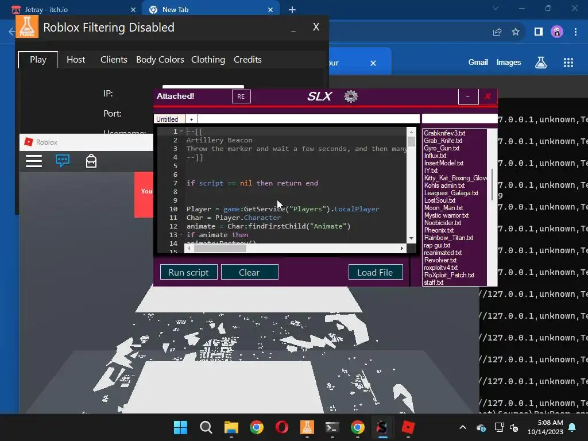Screen dimensions: 588x441
Task: Click the Load File button
Action: click(376, 272)
